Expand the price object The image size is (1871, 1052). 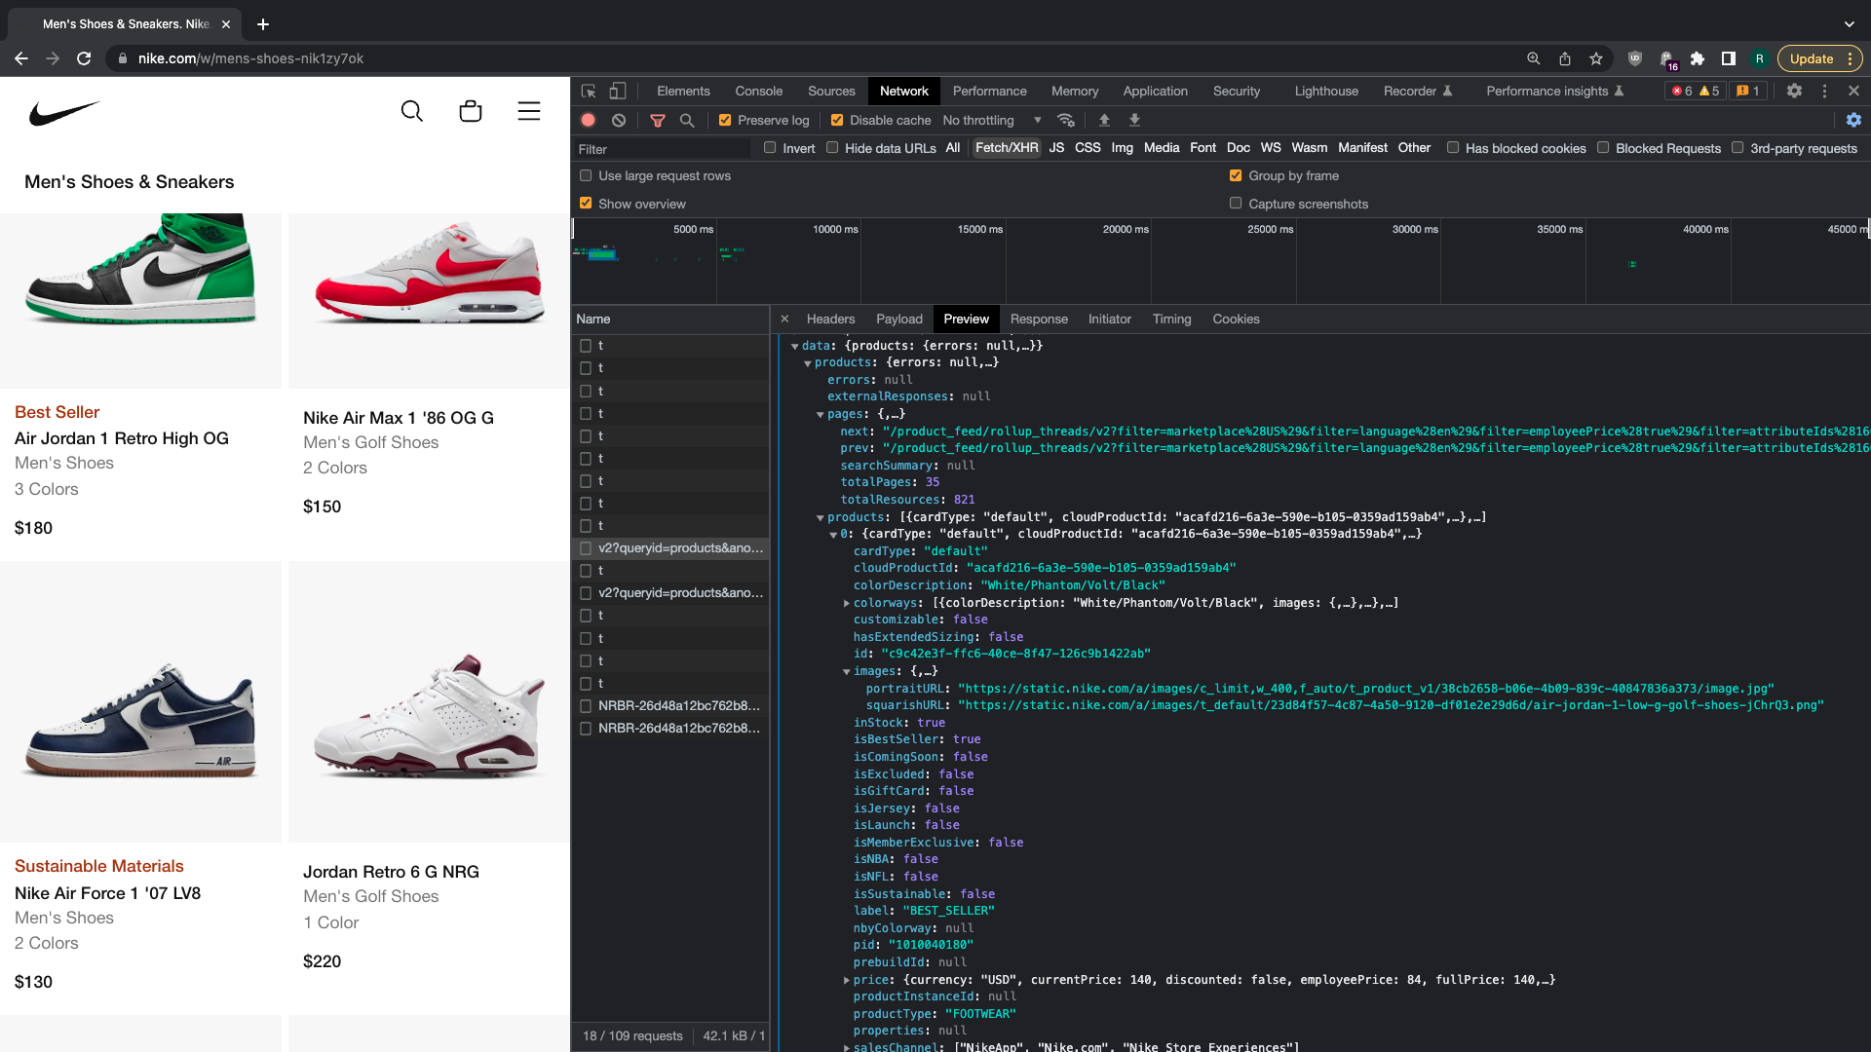coord(847,980)
